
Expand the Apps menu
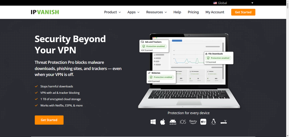pyautogui.click(x=133, y=12)
